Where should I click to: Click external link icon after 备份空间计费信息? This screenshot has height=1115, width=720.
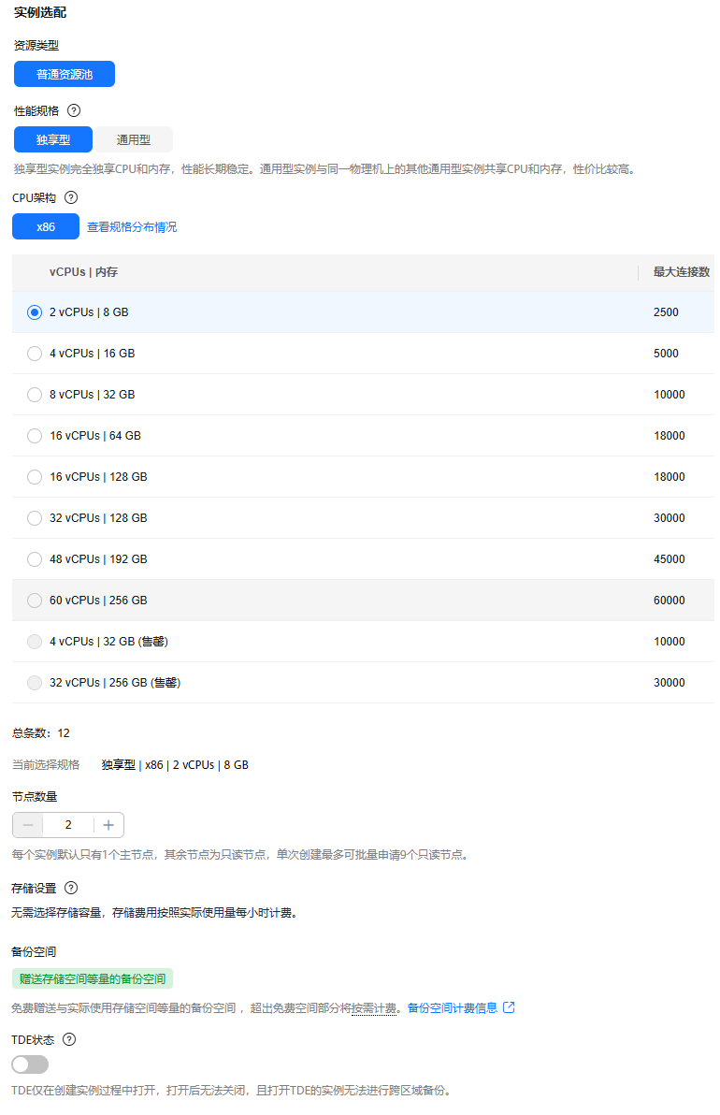[x=509, y=1007]
